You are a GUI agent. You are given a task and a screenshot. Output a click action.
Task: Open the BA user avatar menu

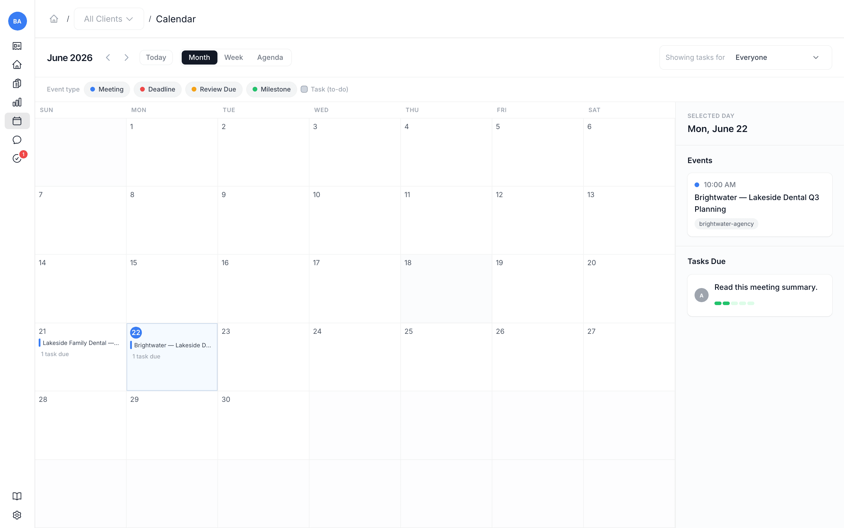17,21
